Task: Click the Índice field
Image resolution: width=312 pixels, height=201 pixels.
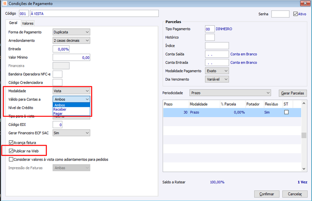Action: pos(217,46)
